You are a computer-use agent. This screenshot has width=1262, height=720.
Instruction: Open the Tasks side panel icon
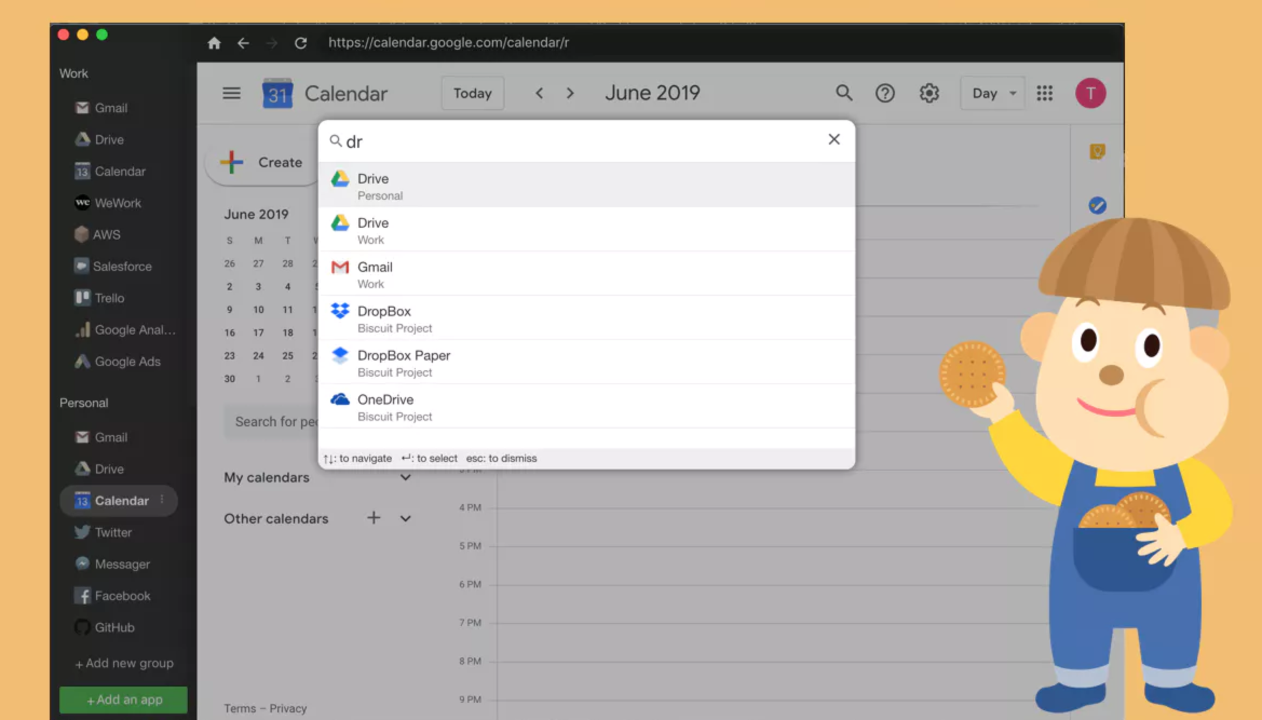pos(1097,206)
